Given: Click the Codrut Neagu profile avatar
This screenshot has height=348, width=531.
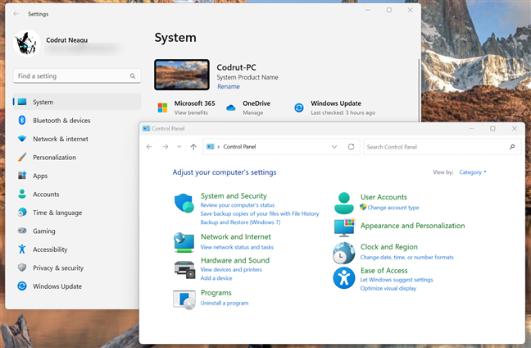Looking at the screenshot, I should coord(27,43).
